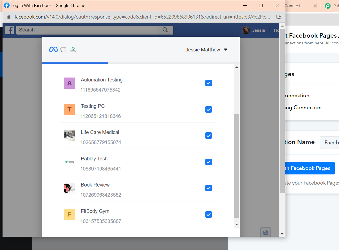Click the page list's scroll up arrow
This screenshot has height=250, width=339.
[237, 67]
